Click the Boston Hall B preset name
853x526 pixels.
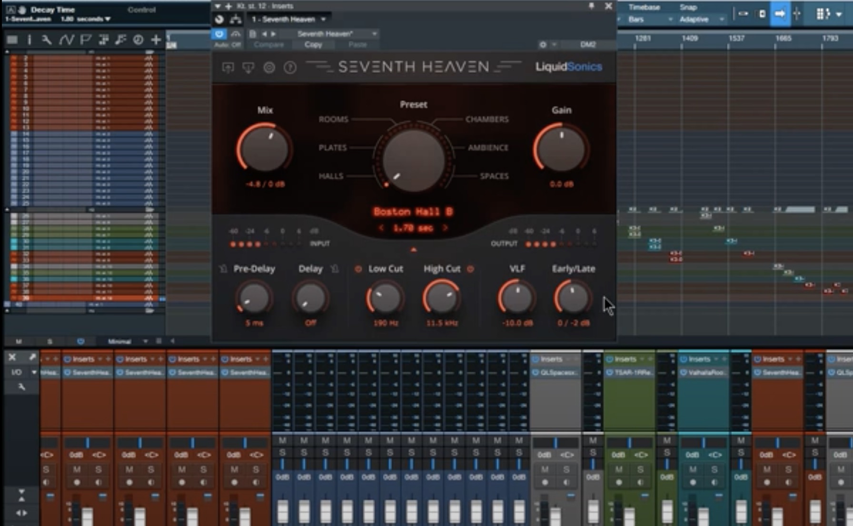413,212
